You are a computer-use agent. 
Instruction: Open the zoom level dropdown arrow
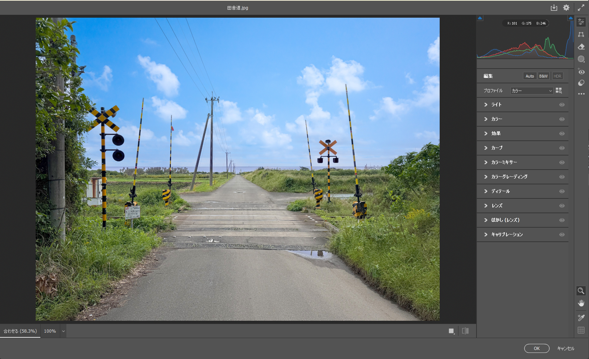click(63, 331)
